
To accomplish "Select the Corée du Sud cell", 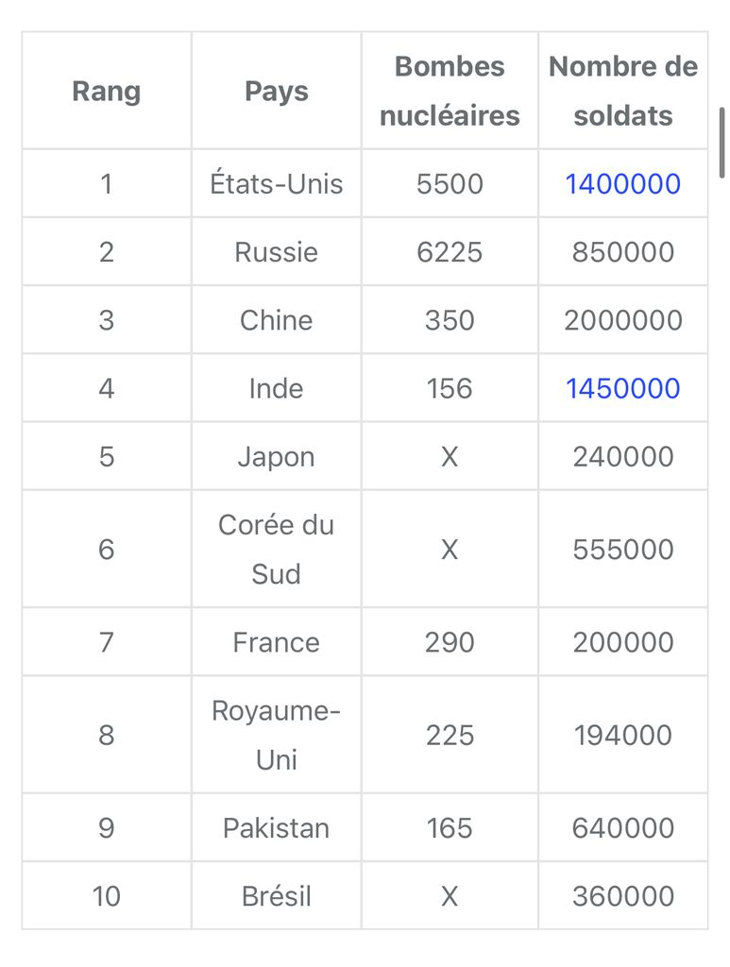I will tap(276, 550).
